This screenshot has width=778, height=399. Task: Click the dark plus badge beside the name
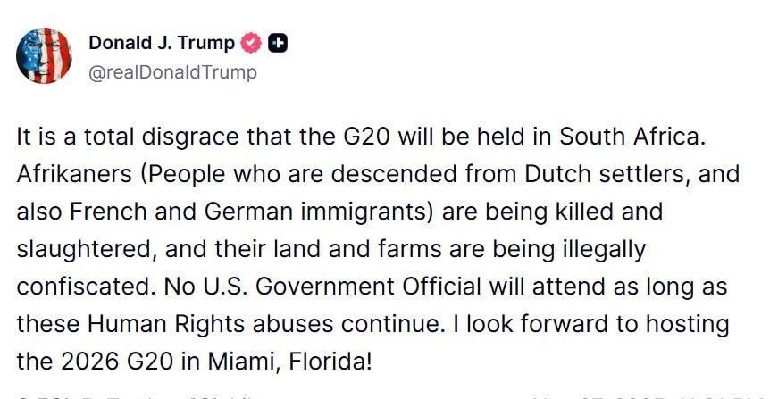pyautogui.click(x=278, y=44)
